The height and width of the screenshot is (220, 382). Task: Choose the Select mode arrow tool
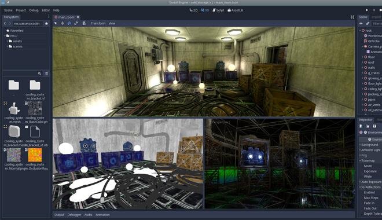tap(56, 23)
